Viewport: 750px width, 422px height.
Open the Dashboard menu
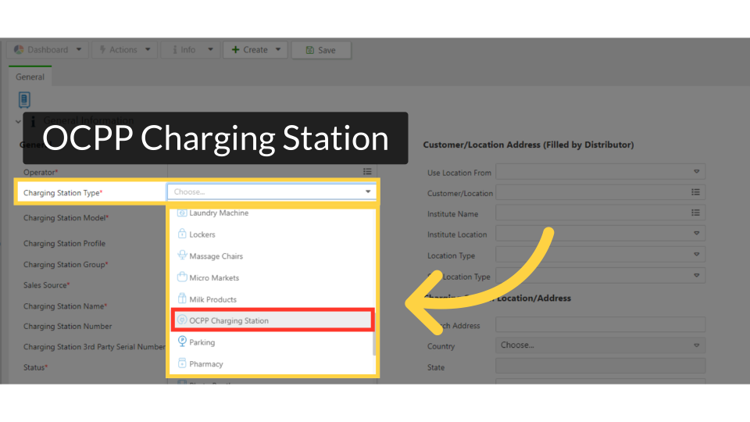(48, 50)
